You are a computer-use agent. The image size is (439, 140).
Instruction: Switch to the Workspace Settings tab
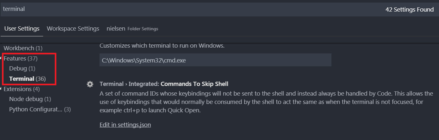(x=73, y=28)
